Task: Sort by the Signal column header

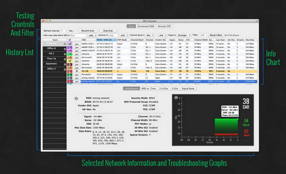Action: 173,40
